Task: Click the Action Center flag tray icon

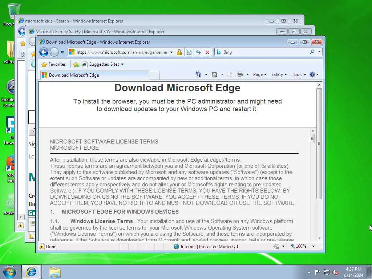Action: (318, 272)
